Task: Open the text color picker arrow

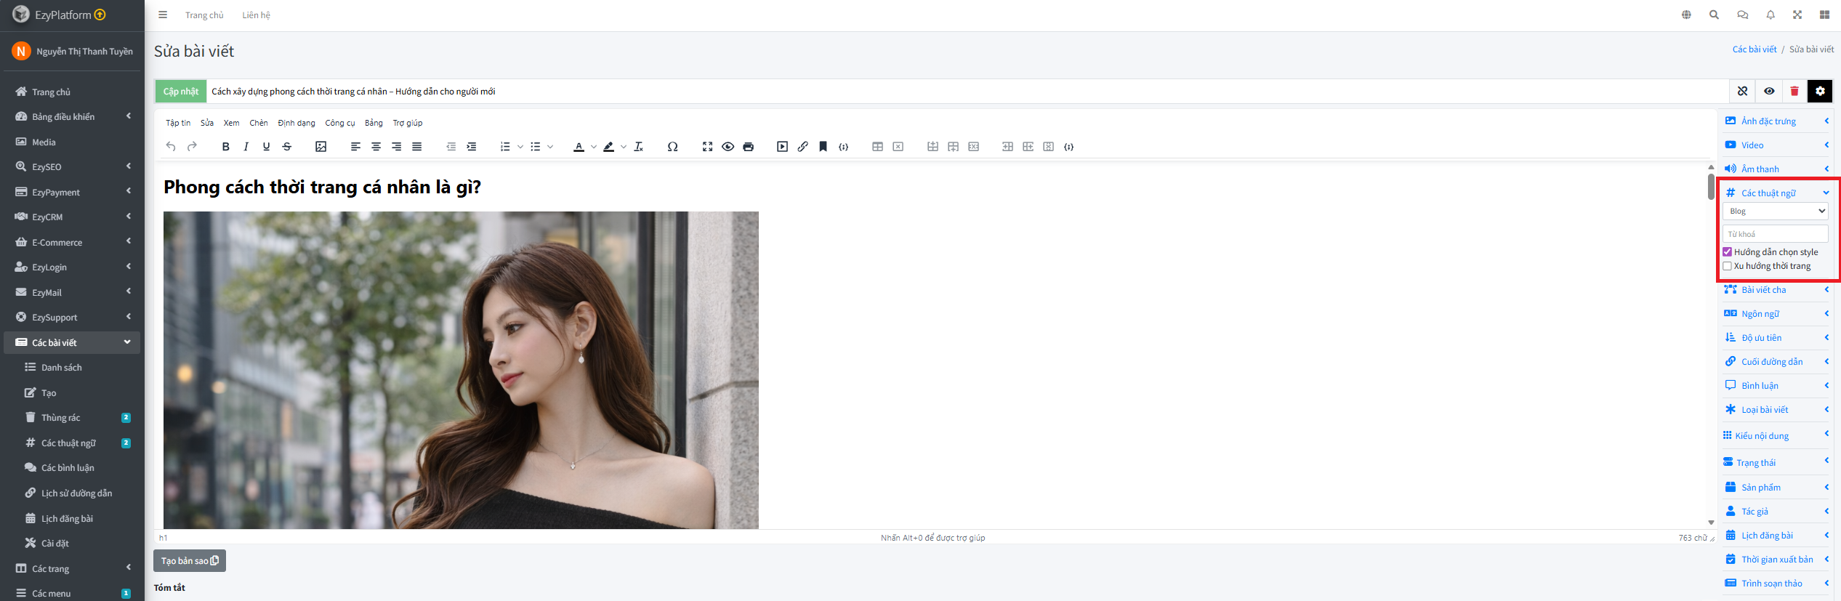Action: pyautogui.click(x=594, y=147)
